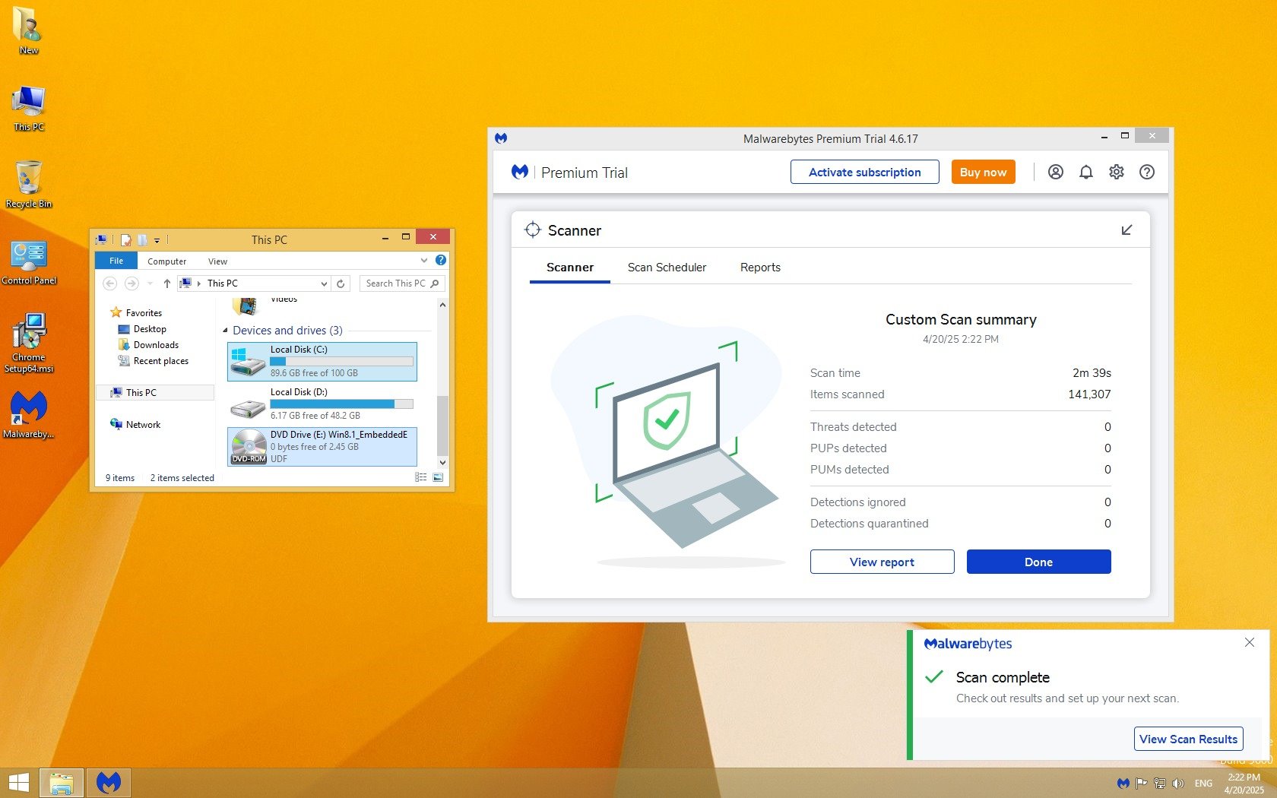The height and width of the screenshot is (798, 1277).
Task: Click the Malwarebytes desktop shortcut
Action: tap(29, 414)
